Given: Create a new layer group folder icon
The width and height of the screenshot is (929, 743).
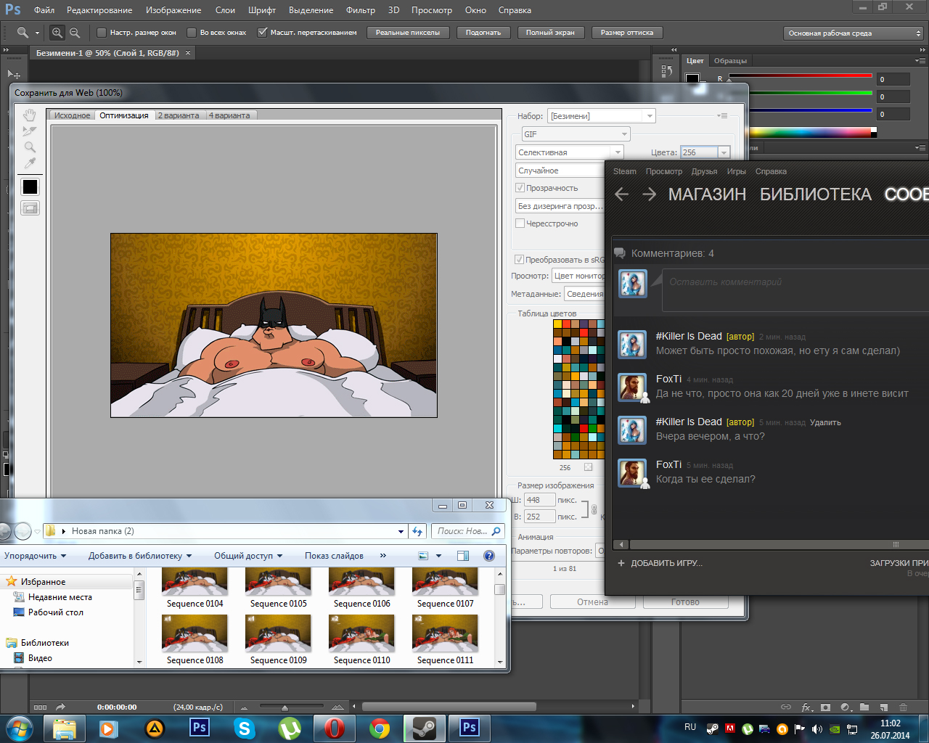Looking at the screenshot, I should [x=864, y=707].
